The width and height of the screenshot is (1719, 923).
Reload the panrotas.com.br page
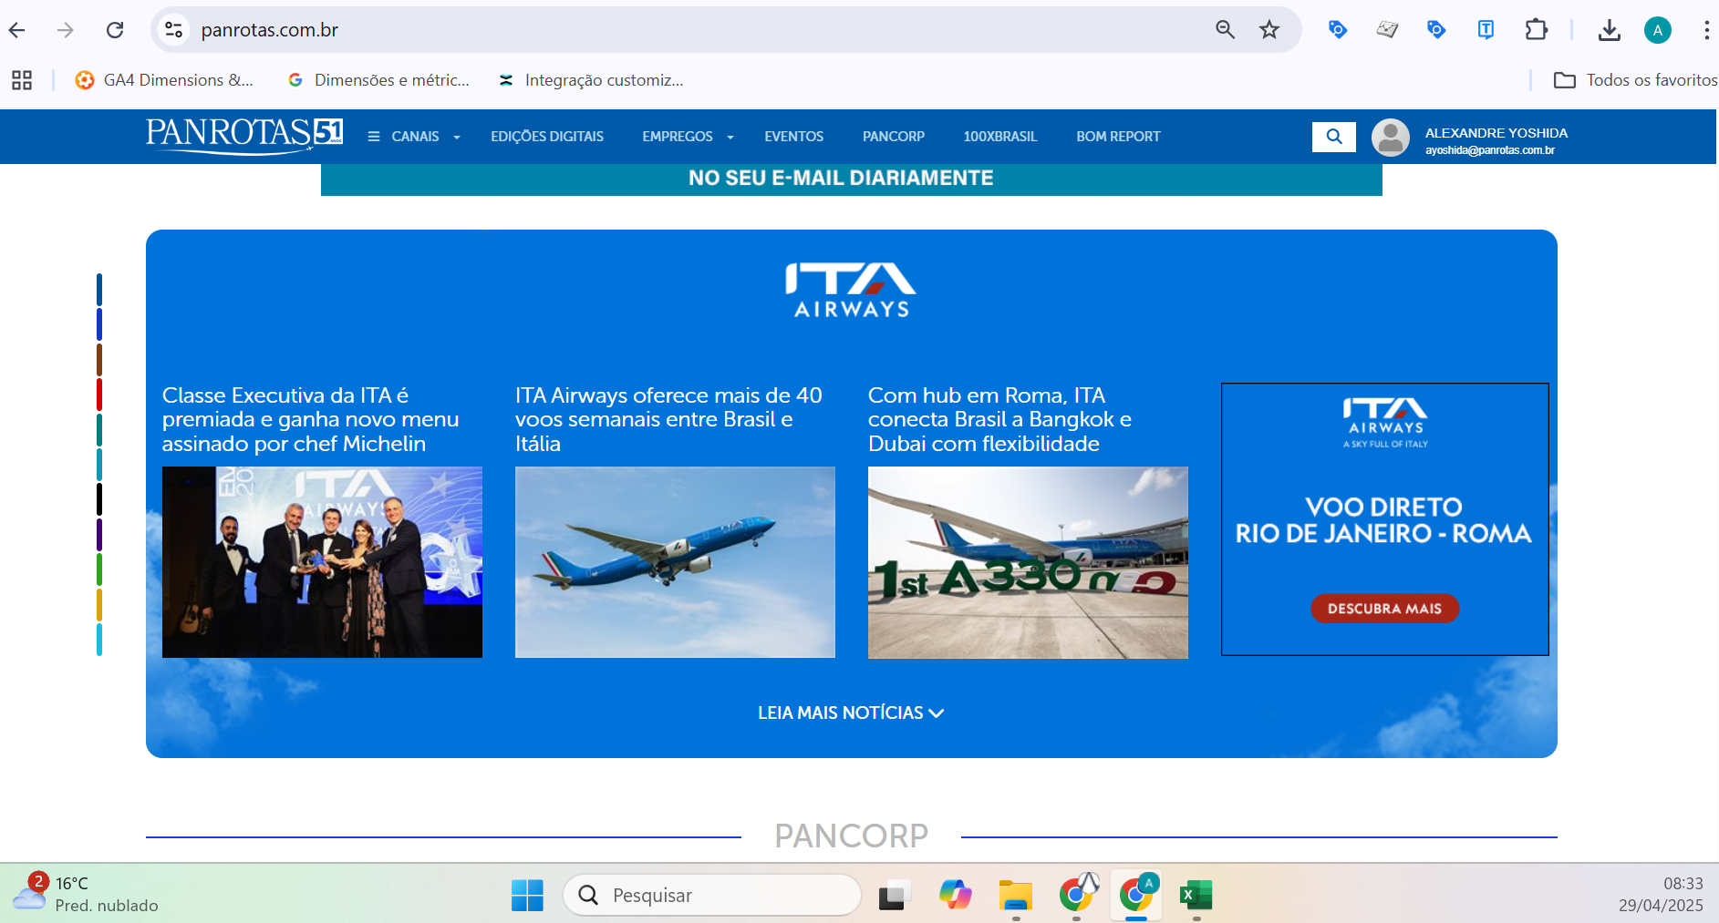click(115, 30)
